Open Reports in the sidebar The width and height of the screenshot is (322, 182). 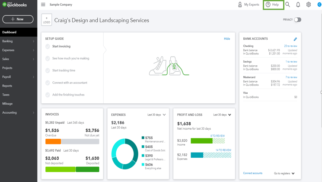coord(19,86)
